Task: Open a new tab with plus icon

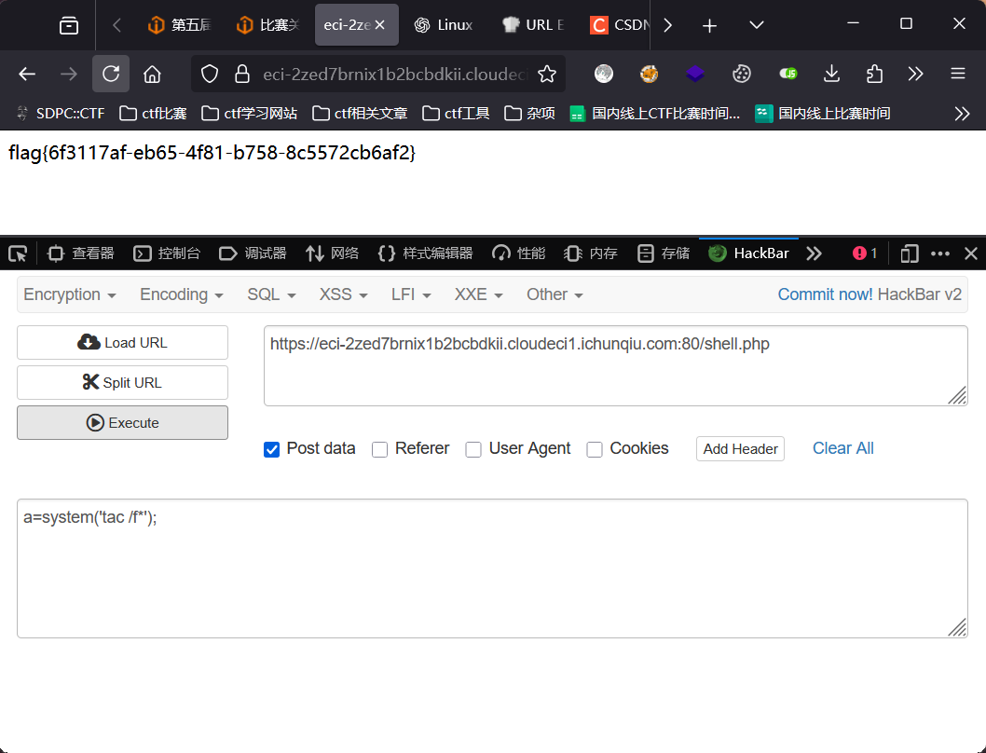Action: coord(709,25)
